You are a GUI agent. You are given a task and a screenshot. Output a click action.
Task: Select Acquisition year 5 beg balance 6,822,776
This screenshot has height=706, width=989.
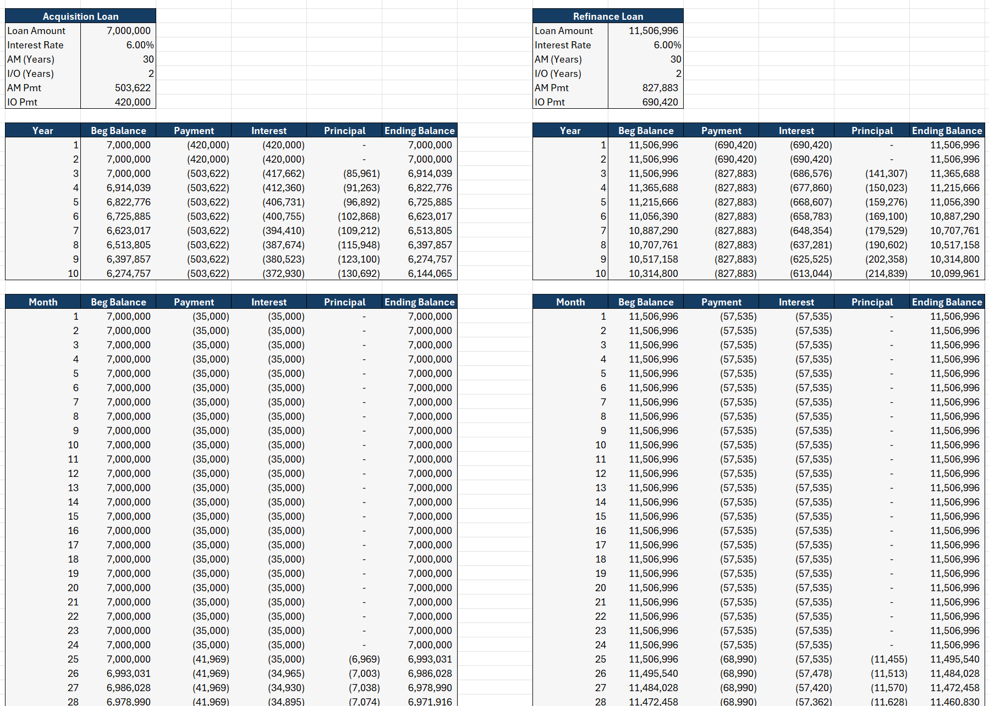coord(118,202)
